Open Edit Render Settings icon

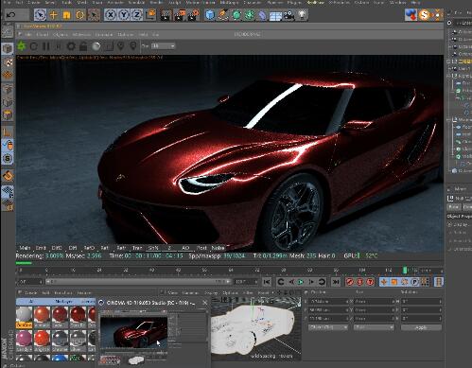(194, 15)
